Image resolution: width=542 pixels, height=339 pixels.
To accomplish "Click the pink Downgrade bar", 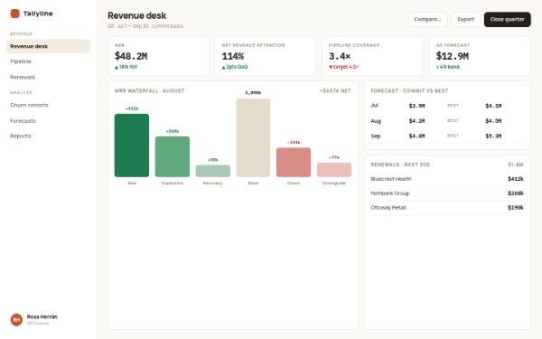I will (334, 170).
